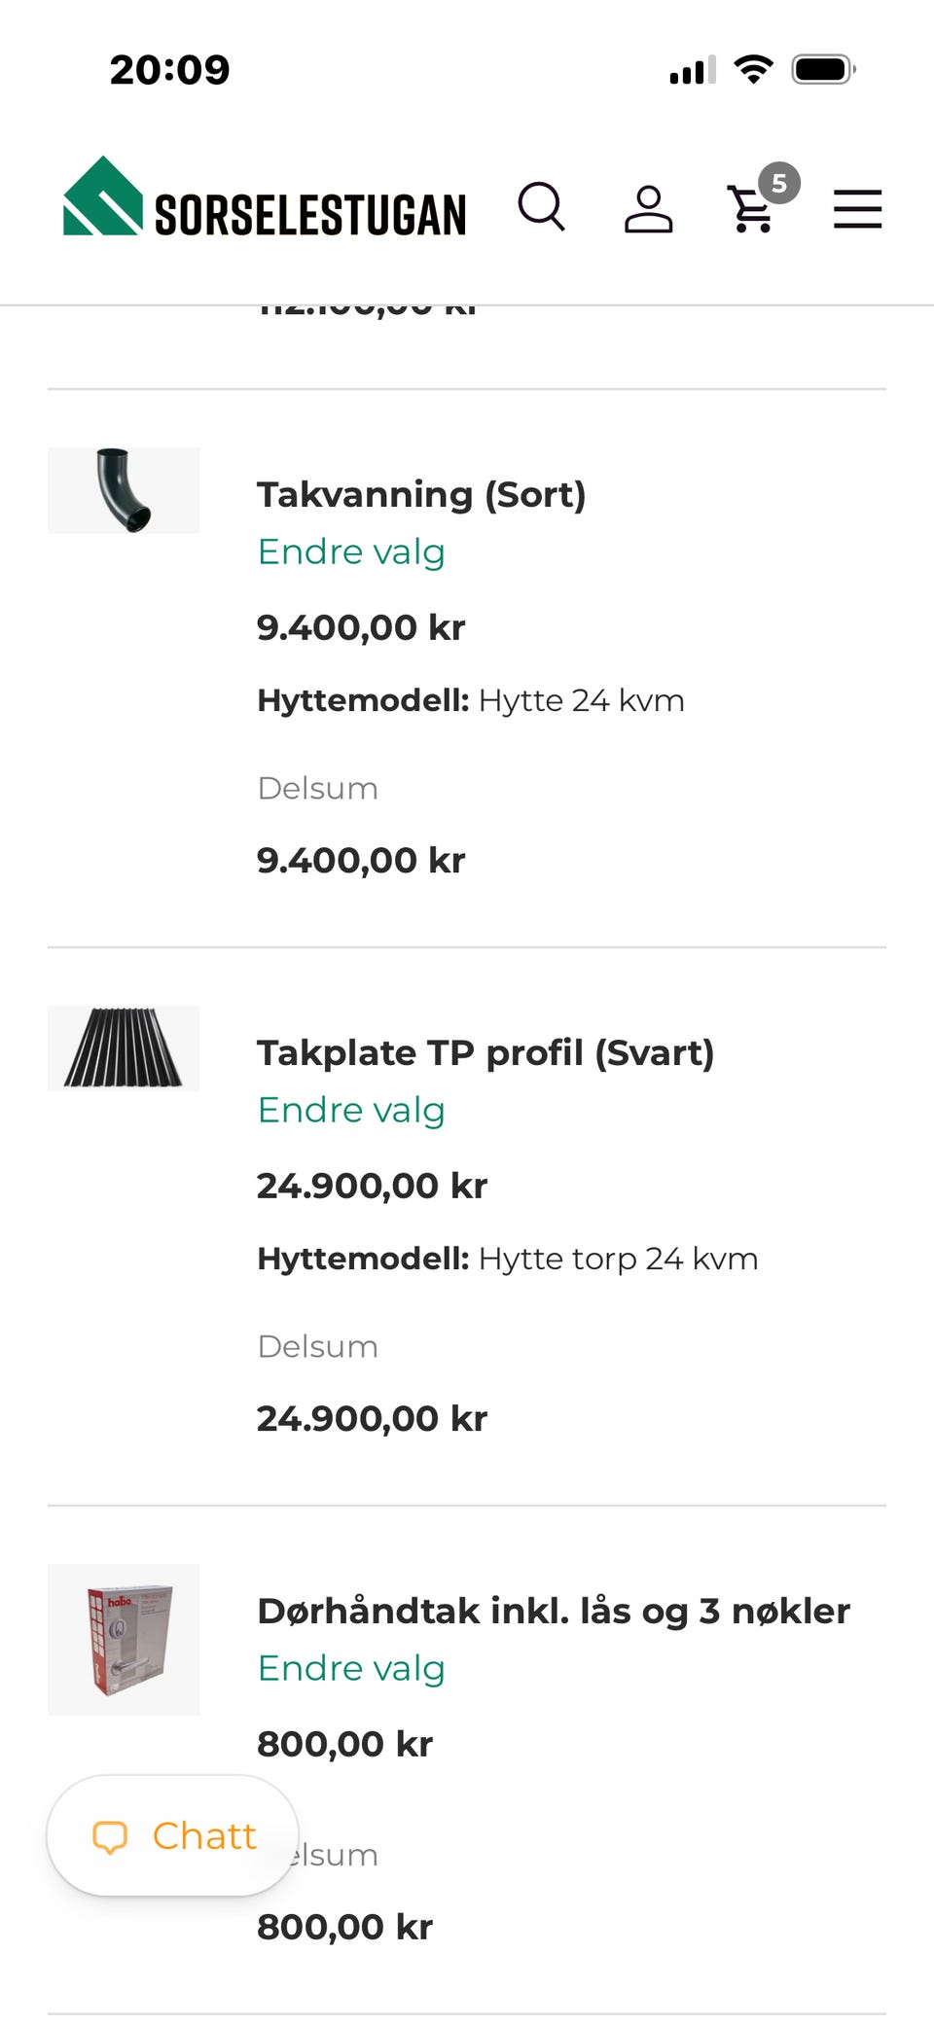934x2024 pixels.
Task: Open the search magnifier icon
Action: pos(541,206)
